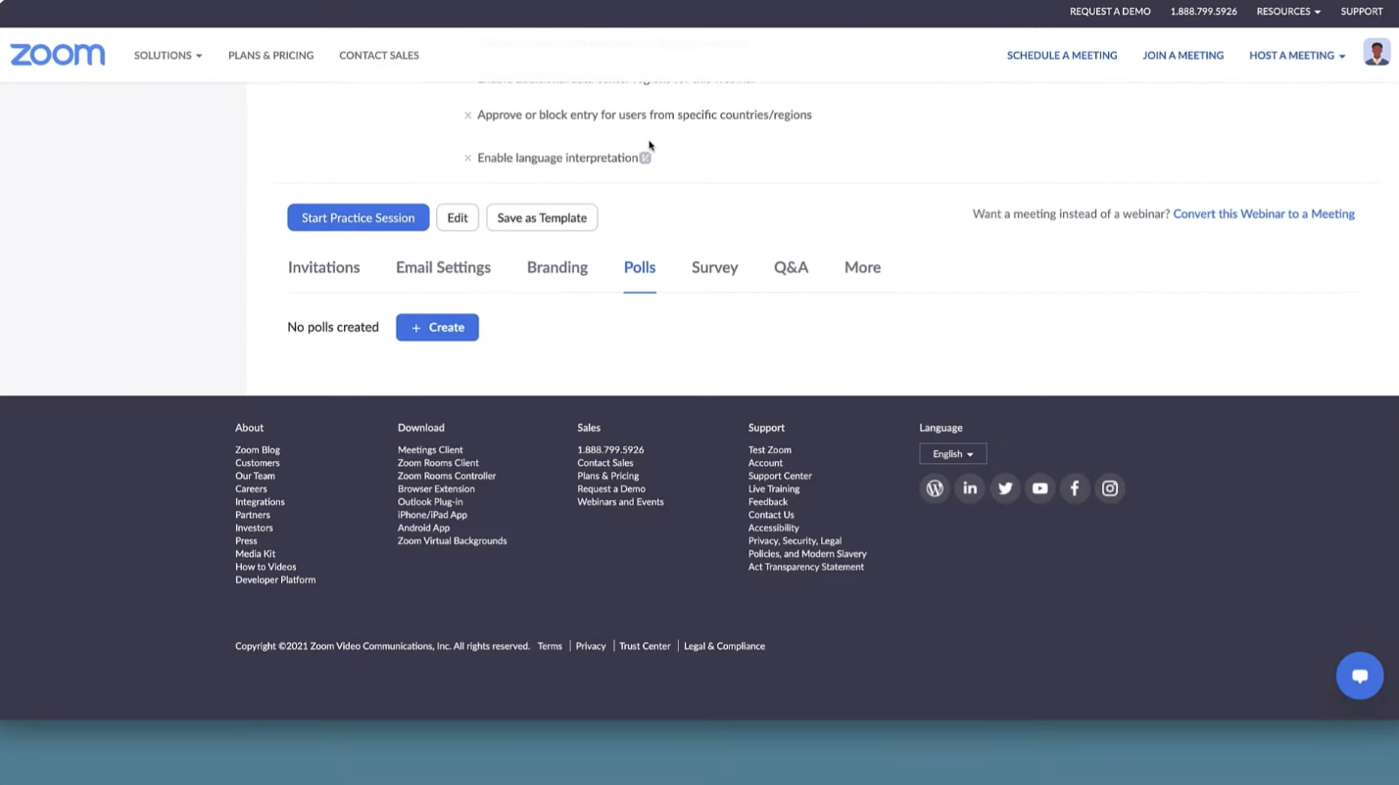The width and height of the screenshot is (1399, 785).
Task: Open Developer Platform footer link
Action: click(275, 579)
